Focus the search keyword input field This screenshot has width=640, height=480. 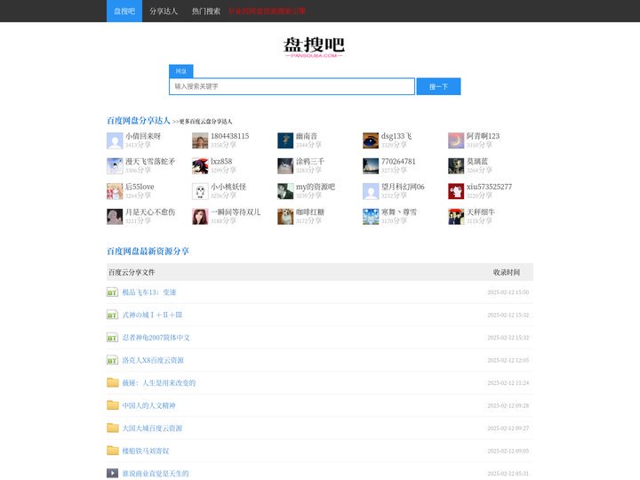point(292,86)
